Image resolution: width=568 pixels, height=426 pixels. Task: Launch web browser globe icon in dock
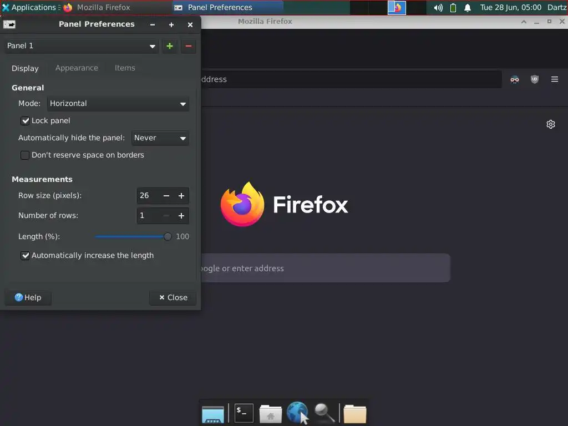[x=297, y=413]
